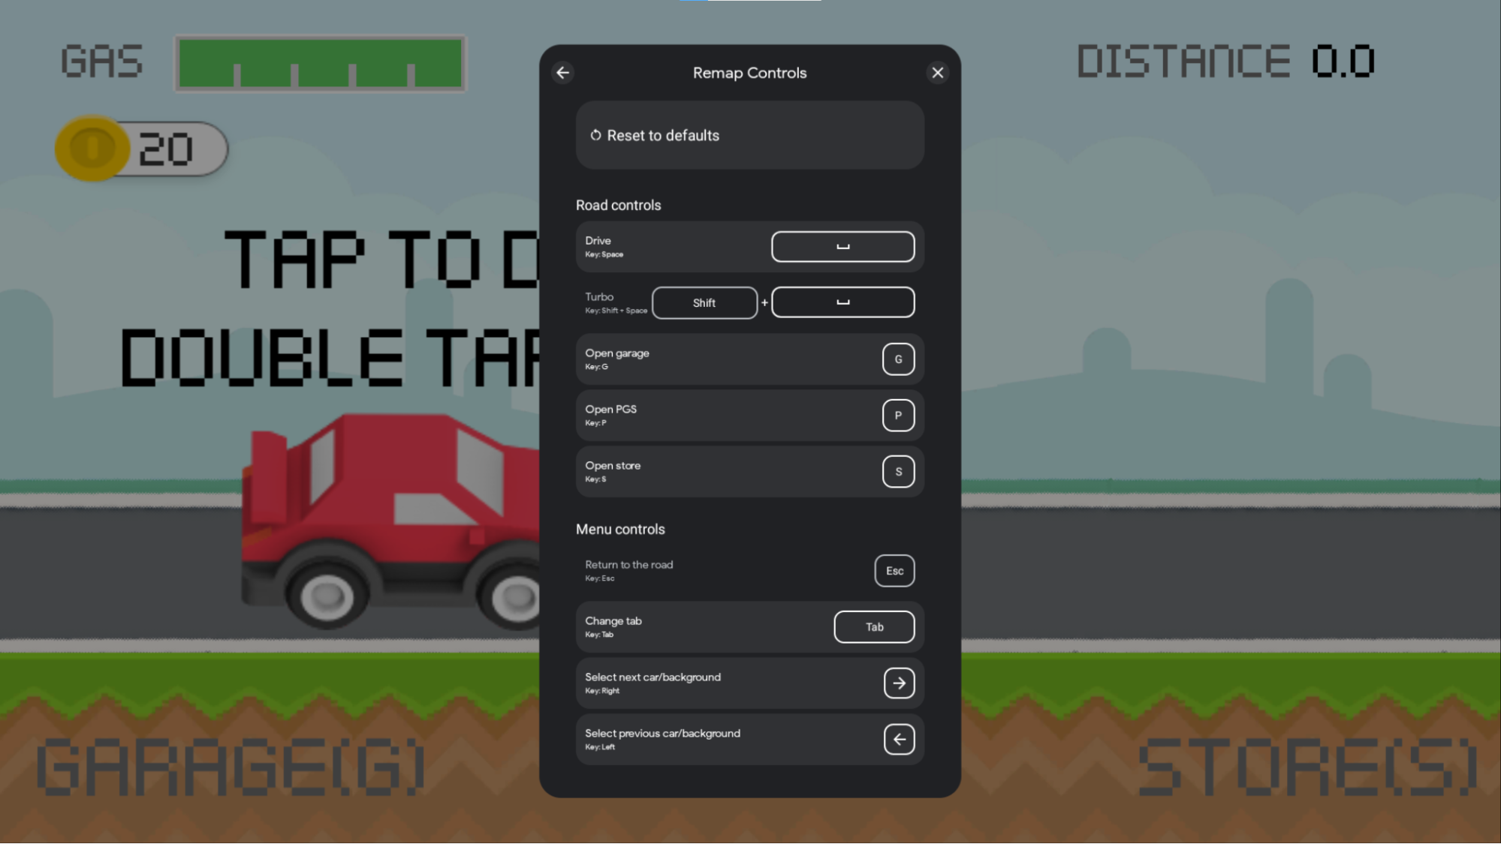The image size is (1501, 844).
Task: Click the Turbo Shift key icon
Action: pyautogui.click(x=704, y=302)
